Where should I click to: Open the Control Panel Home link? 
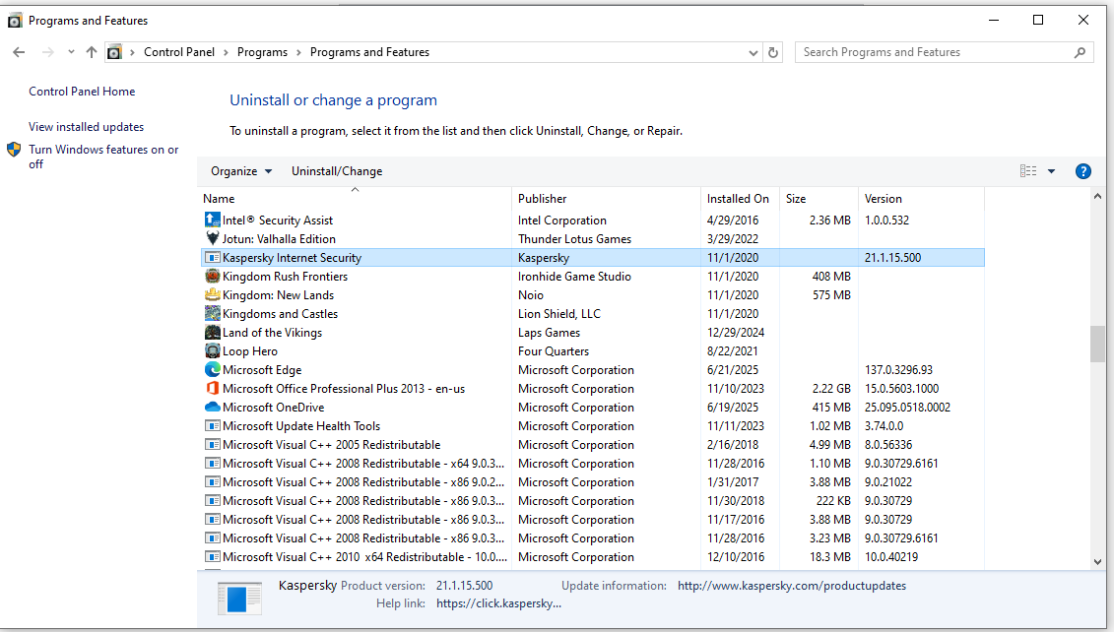[82, 91]
